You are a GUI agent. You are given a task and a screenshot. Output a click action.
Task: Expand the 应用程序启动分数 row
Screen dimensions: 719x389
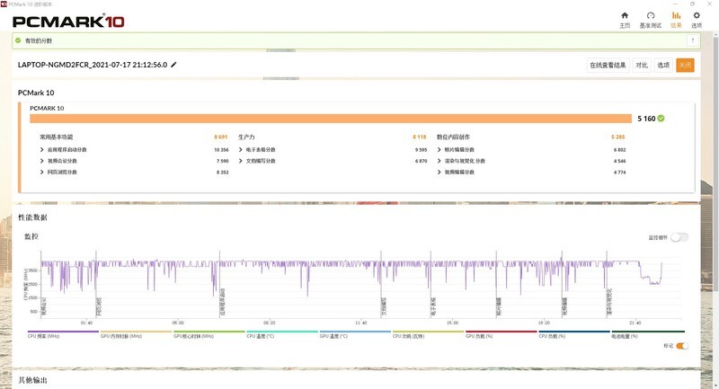[x=42, y=149]
